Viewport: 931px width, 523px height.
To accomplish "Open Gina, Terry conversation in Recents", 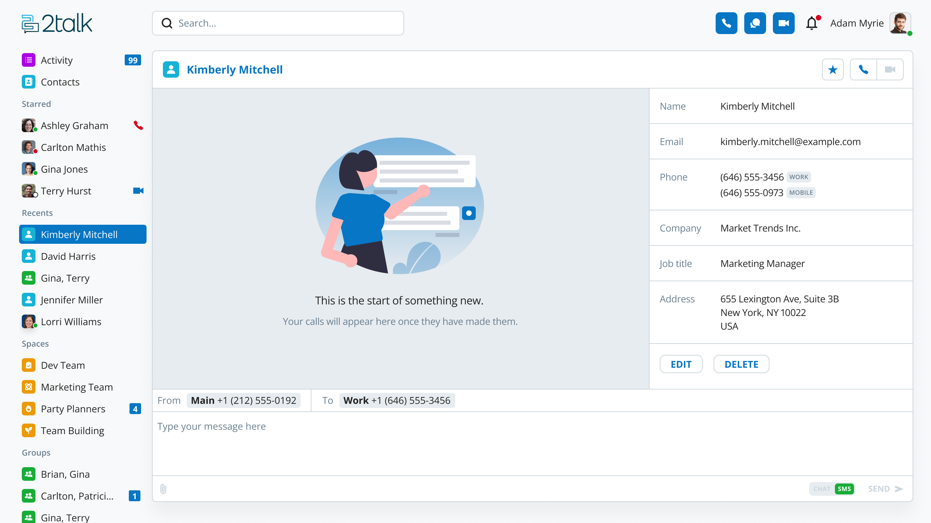I will pos(82,278).
